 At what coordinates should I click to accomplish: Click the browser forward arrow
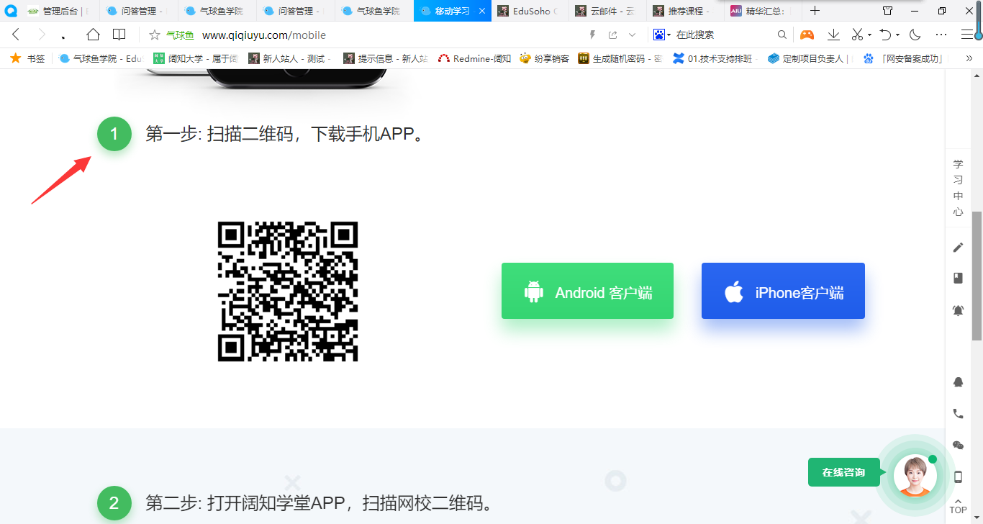coord(42,35)
